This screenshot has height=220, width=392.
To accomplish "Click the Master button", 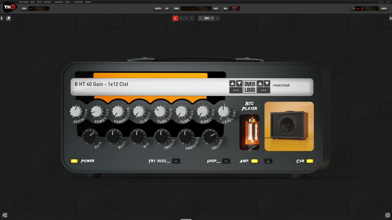I will click(x=158, y=9).
